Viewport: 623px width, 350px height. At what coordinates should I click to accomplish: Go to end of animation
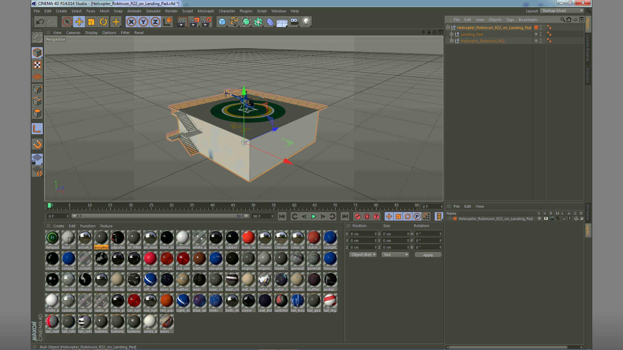click(x=345, y=217)
